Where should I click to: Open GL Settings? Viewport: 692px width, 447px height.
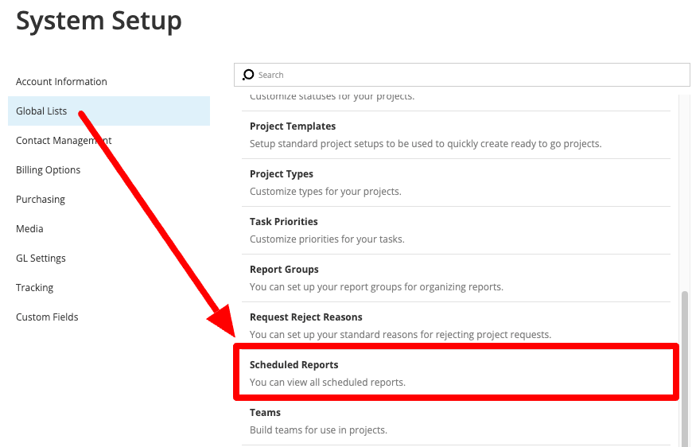(x=41, y=258)
